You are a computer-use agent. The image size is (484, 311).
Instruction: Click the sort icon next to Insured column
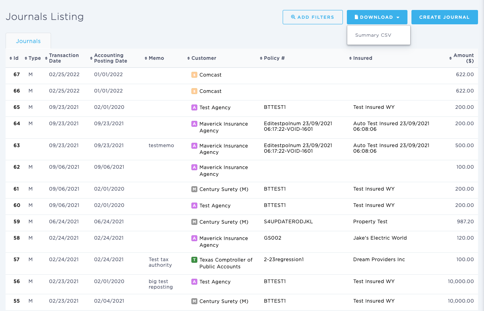351,58
